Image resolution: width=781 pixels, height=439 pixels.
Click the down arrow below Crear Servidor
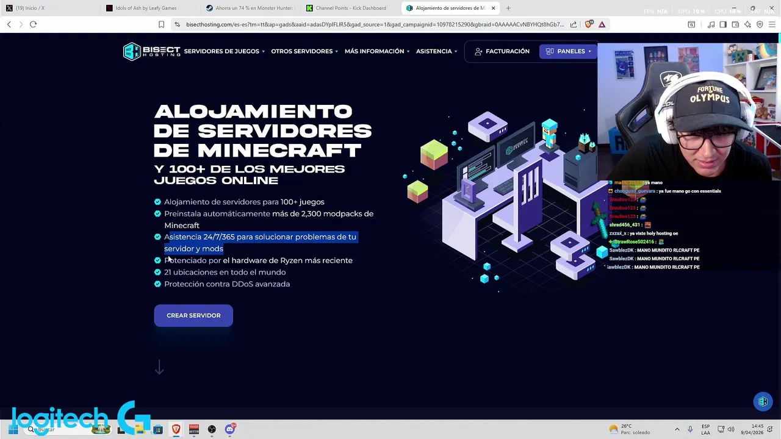[x=159, y=367]
